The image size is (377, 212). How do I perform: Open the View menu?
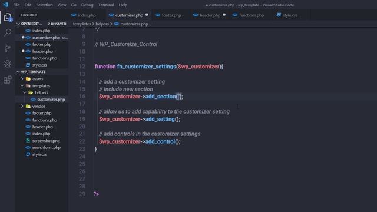(62, 5)
